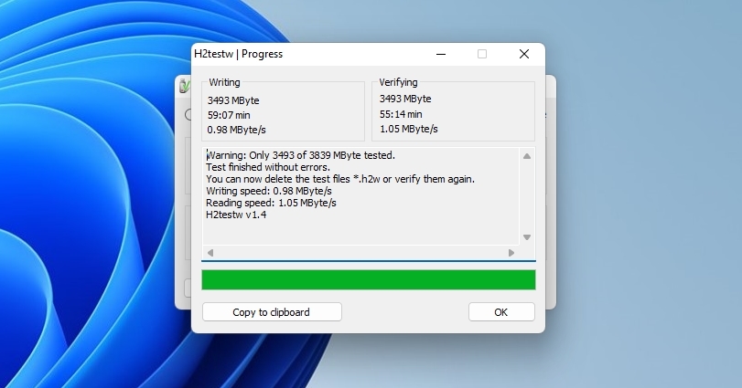Close the H2testw Progress window
The image size is (742, 388).
tap(524, 54)
